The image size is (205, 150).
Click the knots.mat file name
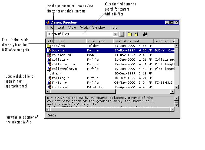pyautogui.click(x=60, y=87)
